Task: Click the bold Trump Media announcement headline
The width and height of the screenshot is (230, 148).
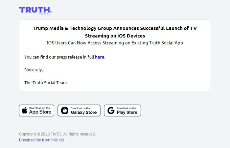Action: 115,32
